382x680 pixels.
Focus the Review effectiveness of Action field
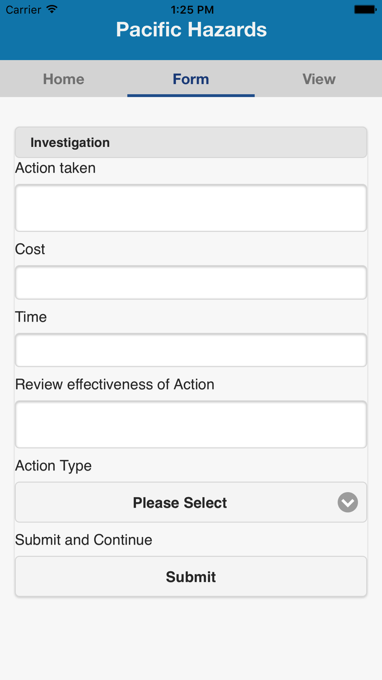click(191, 425)
